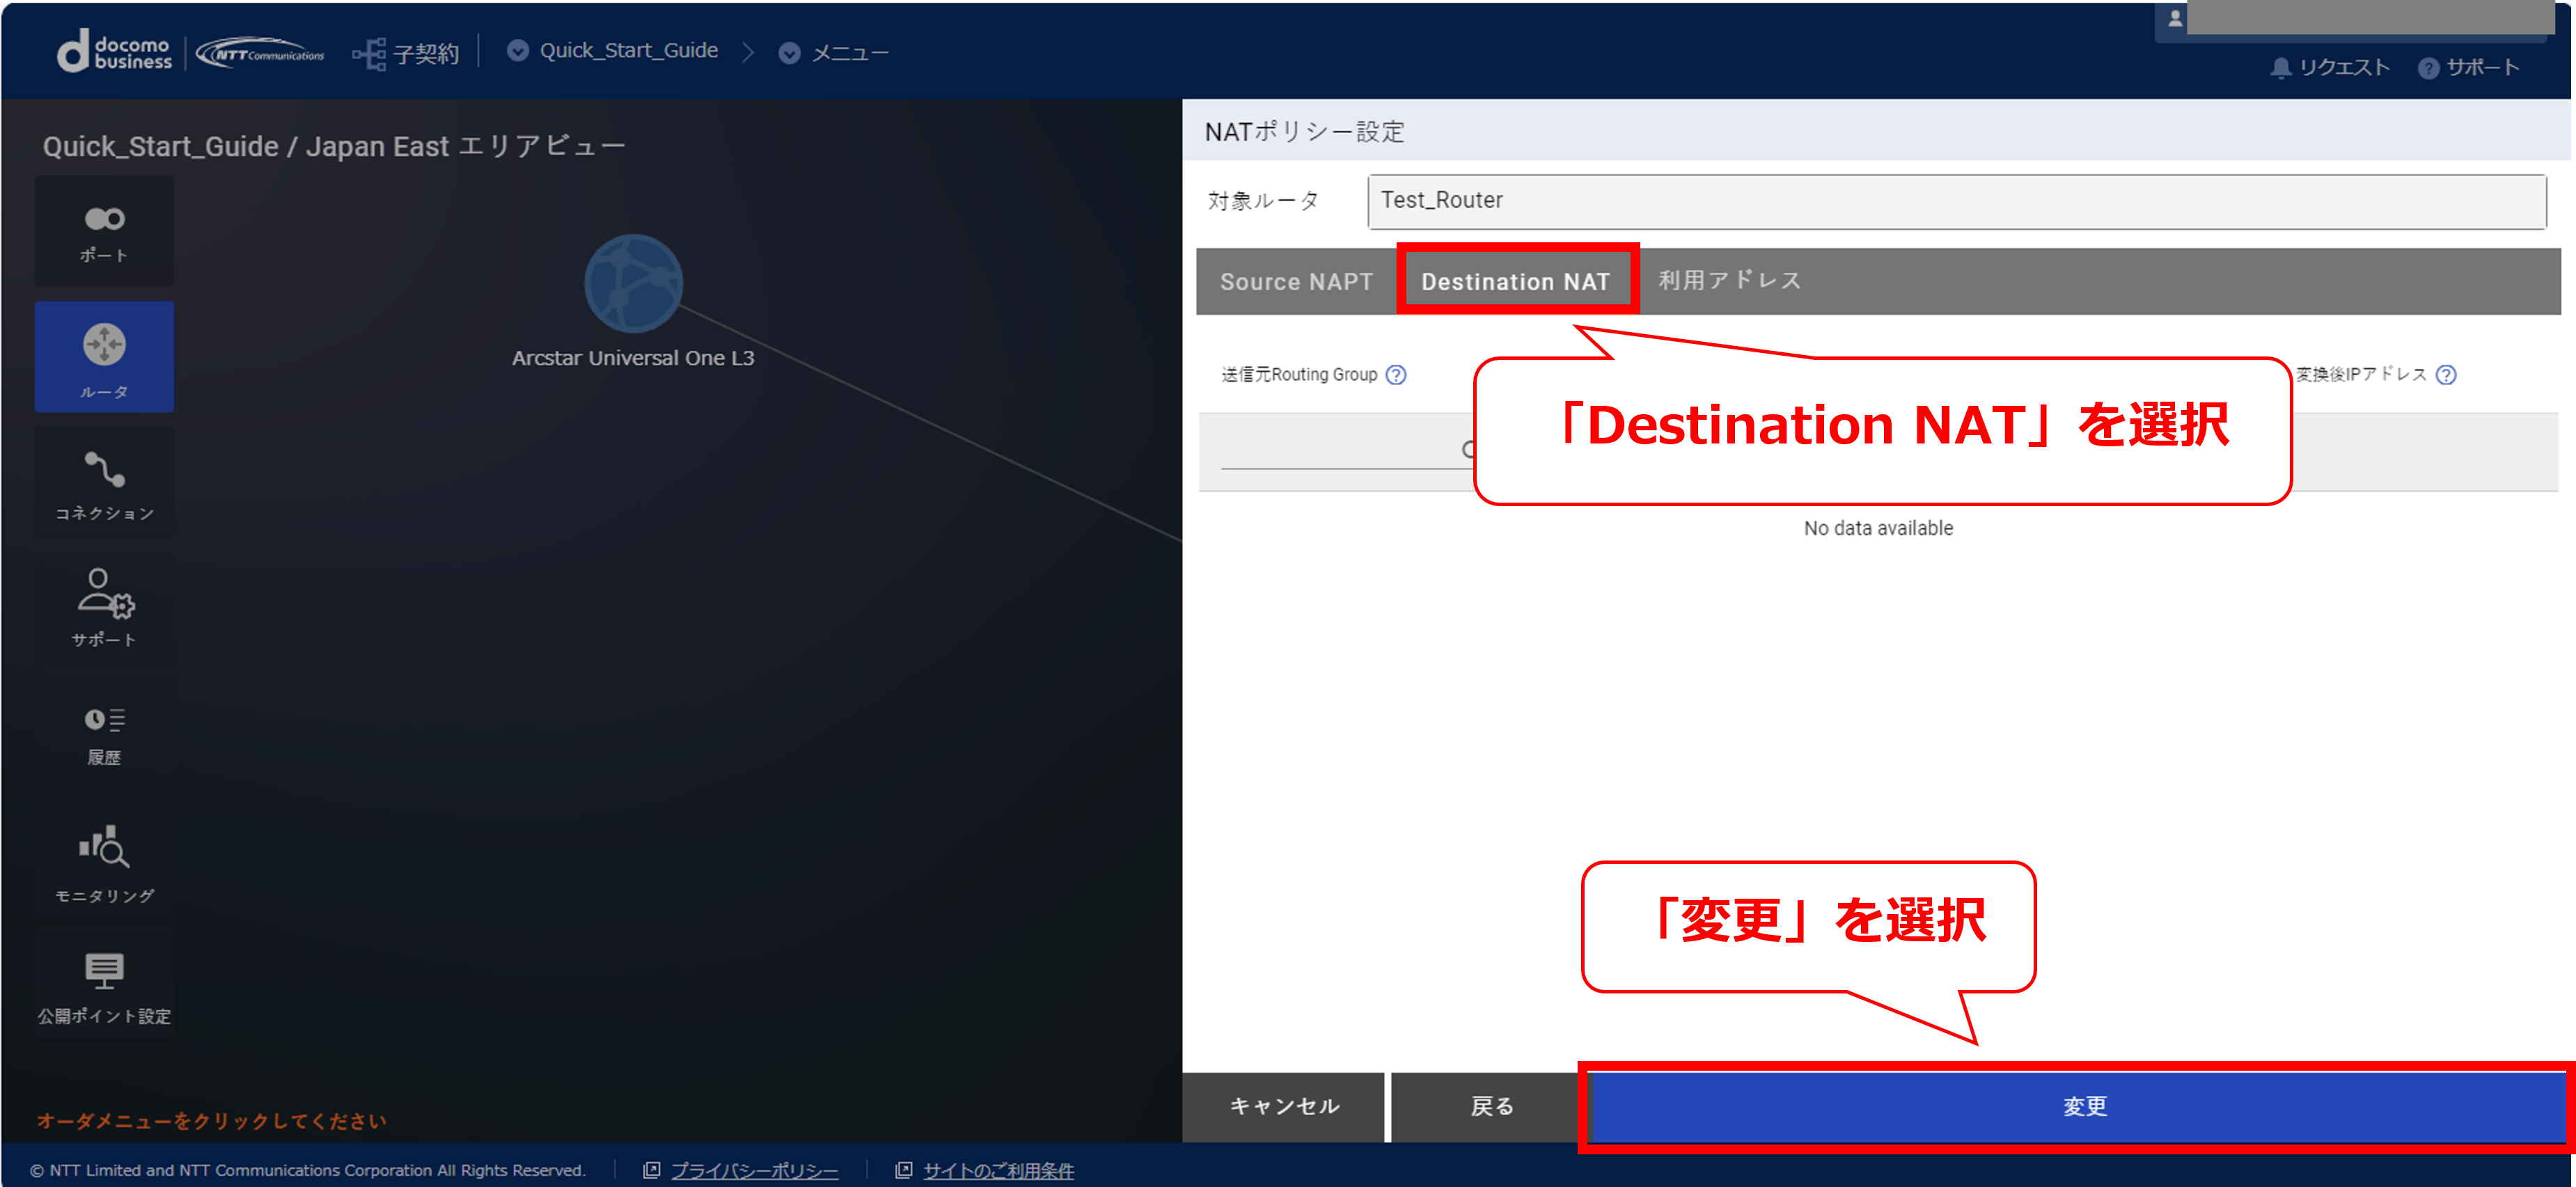Click the キャンセル button
Screen dimensions: 2576x1187
[x=1283, y=1106]
